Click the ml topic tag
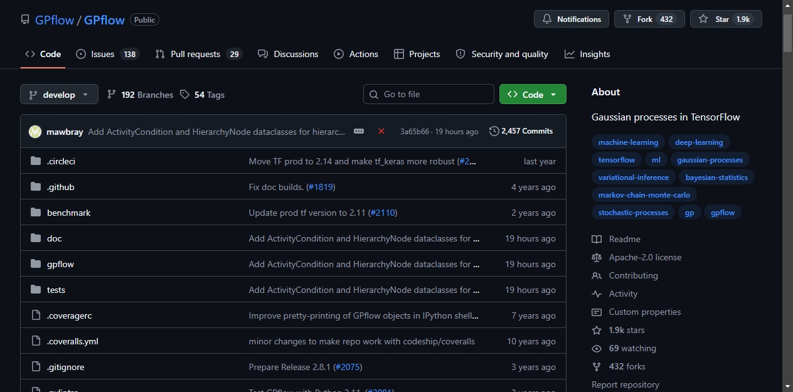 tap(656, 160)
